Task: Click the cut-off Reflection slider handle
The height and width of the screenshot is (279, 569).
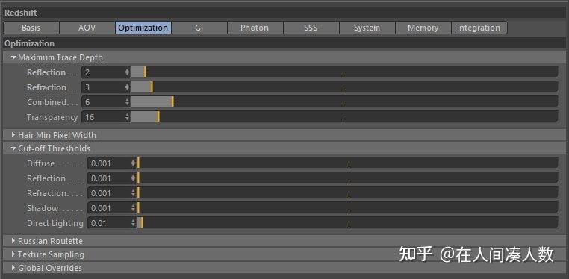Action: pos(139,178)
